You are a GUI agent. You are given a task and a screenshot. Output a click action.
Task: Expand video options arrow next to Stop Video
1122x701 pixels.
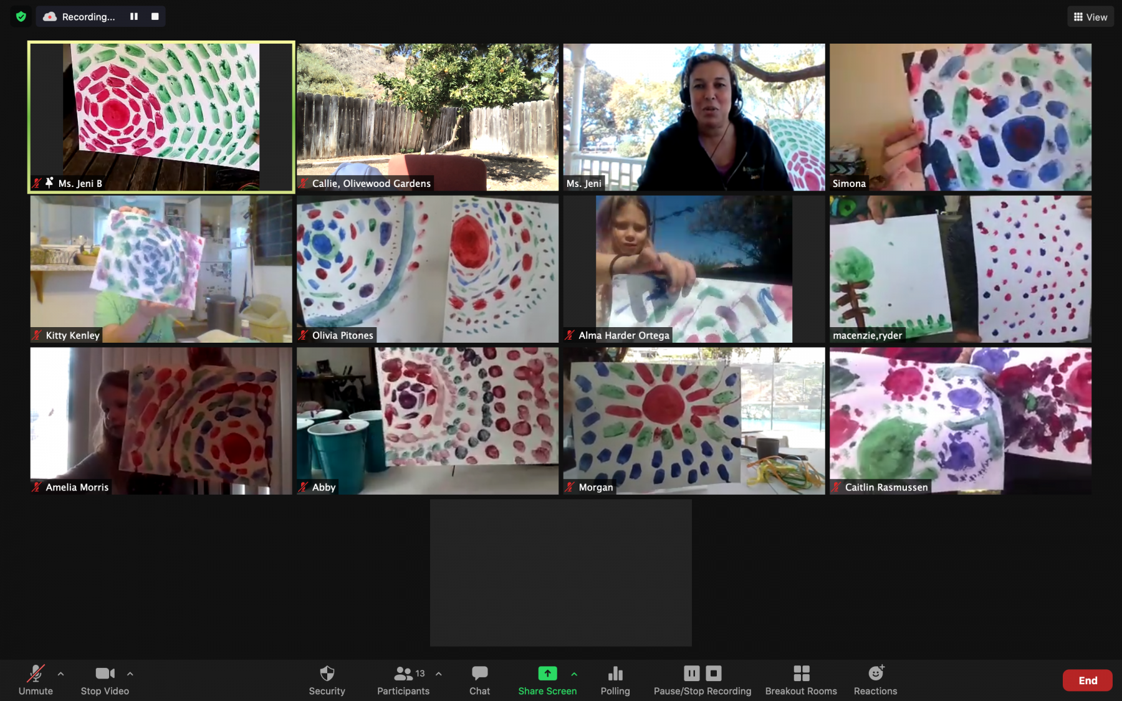pyautogui.click(x=130, y=674)
